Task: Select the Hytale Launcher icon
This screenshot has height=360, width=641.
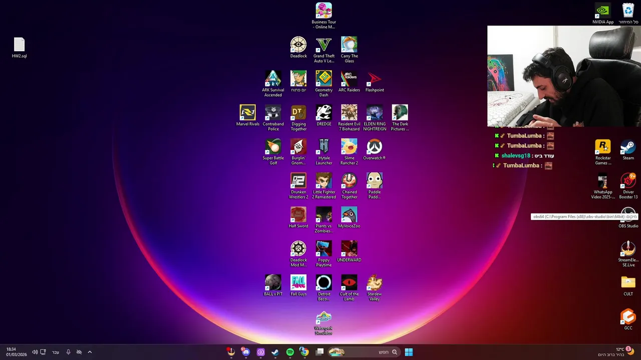Action: [x=324, y=152]
